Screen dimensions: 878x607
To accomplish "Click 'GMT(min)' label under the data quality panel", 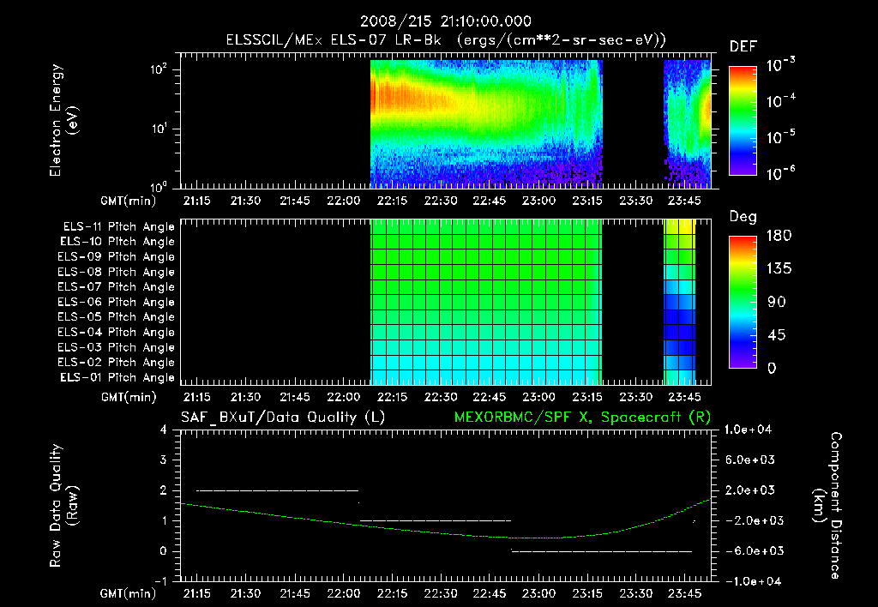I will tap(129, 593).
